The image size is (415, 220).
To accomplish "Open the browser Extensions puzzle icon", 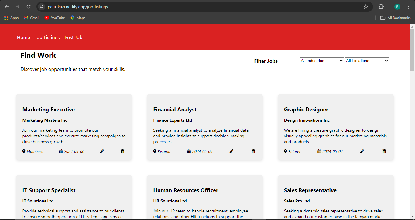I will (x=381, y=7).
